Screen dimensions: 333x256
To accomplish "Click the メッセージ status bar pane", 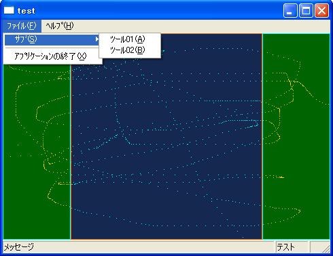I will tap(138, 246).
